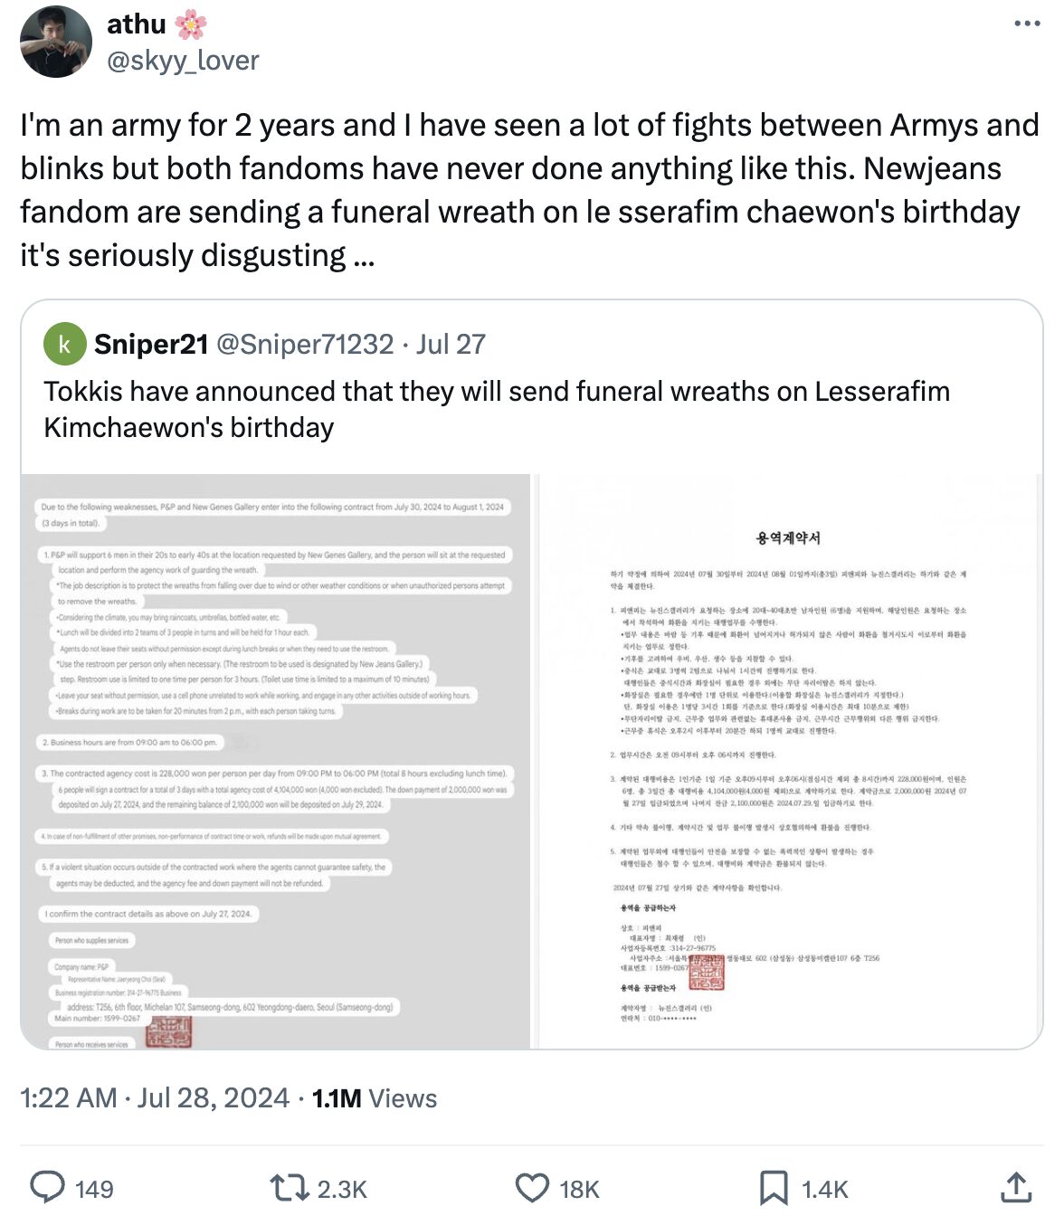The height and width of the screenshot is (1225, 1064).
Task: Open the Sniper21 name in quoted tweet
Action: click(151, 344)
